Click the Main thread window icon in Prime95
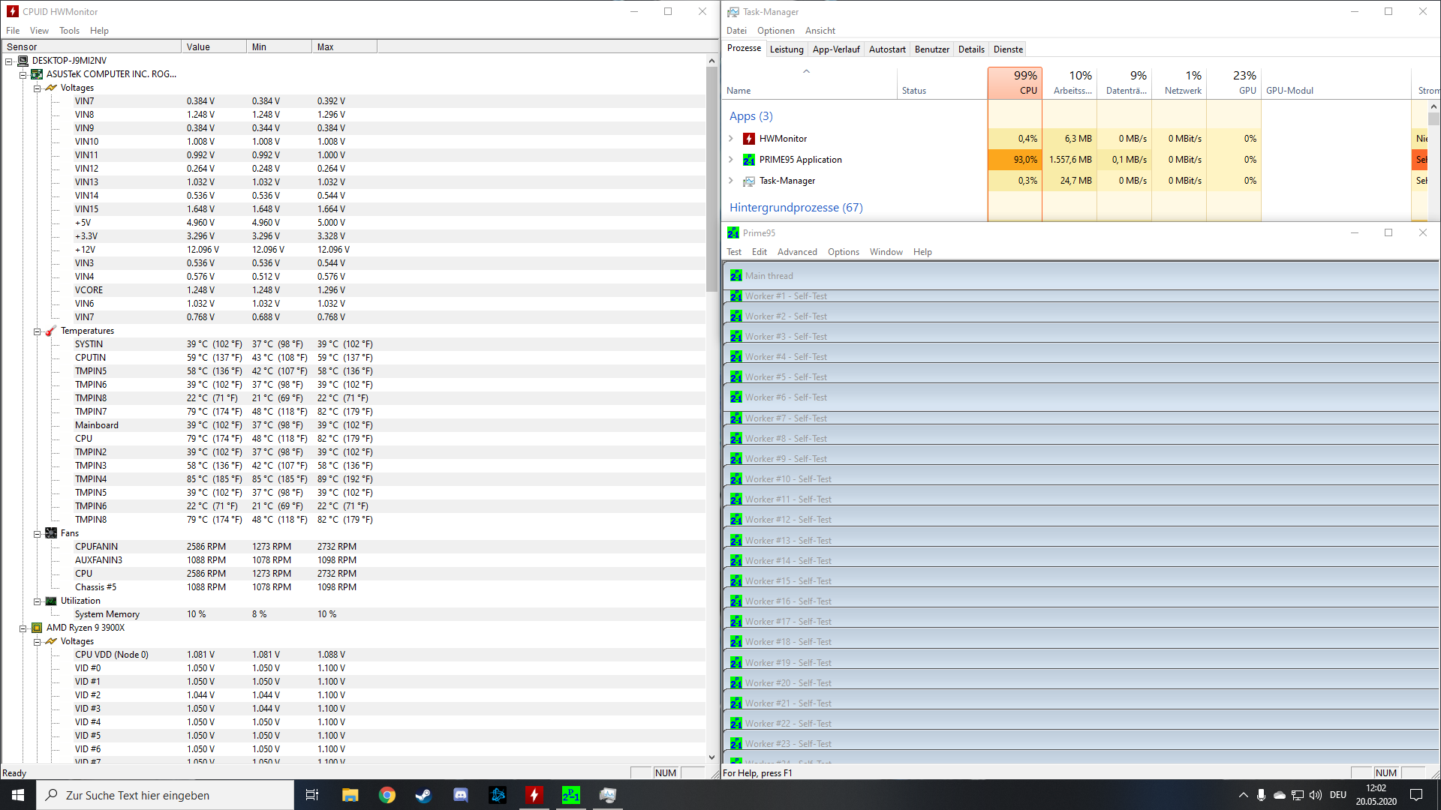 click(736, 276)
